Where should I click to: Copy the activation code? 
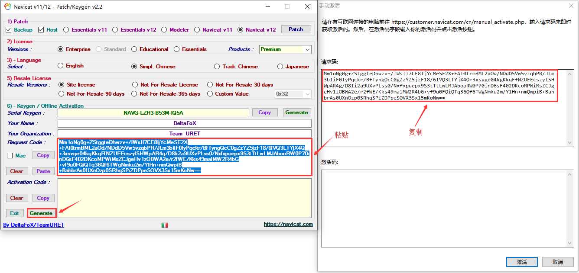[43, 198]
